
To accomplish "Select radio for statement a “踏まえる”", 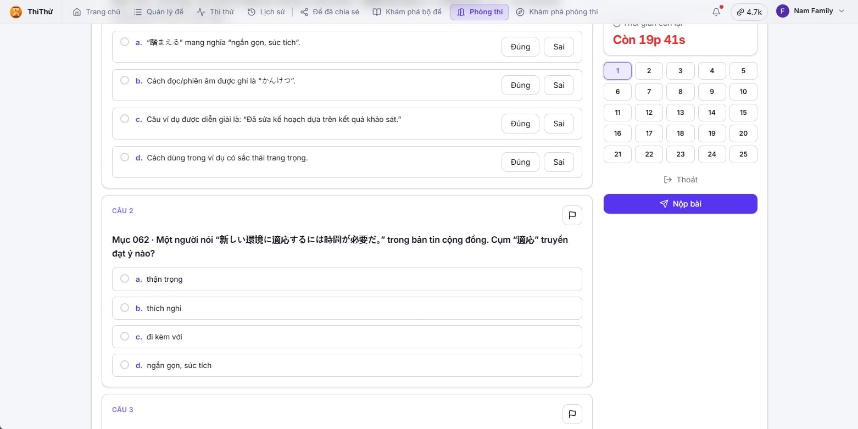I will pyautogui.click(x=125, y=42).
